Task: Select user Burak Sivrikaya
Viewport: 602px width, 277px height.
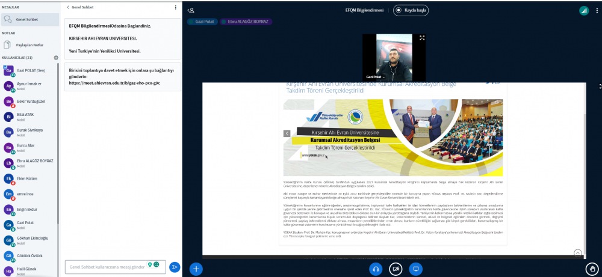Action: (30, 133)
